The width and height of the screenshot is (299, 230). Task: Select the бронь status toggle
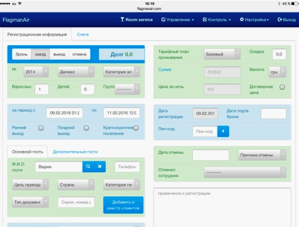click(22, 54)
